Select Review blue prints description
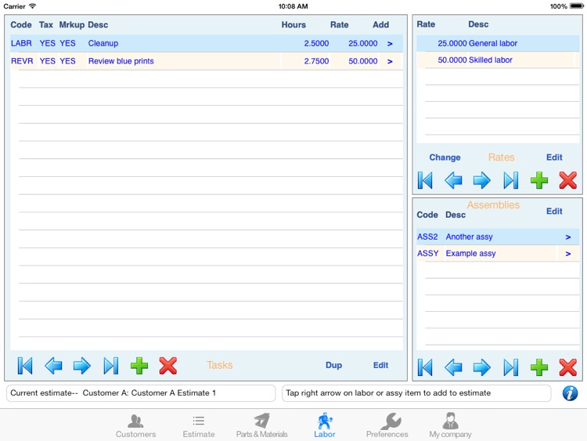The image size is (587, 441). 121,61
